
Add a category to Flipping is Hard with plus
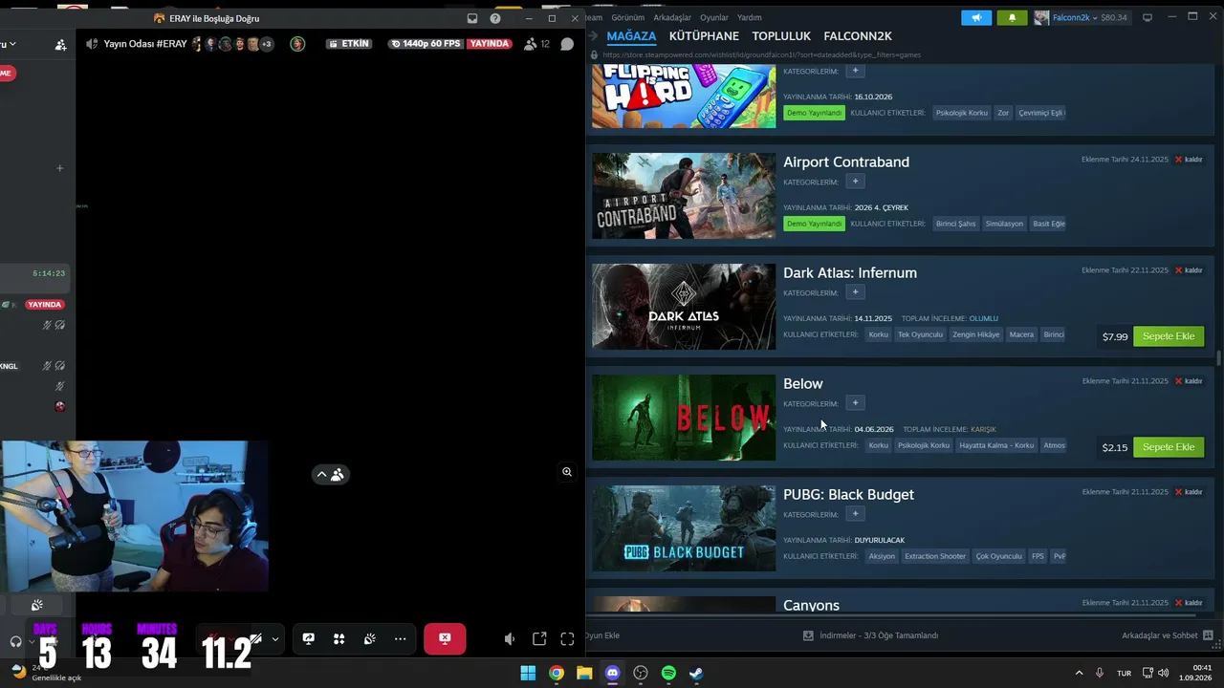855,71
